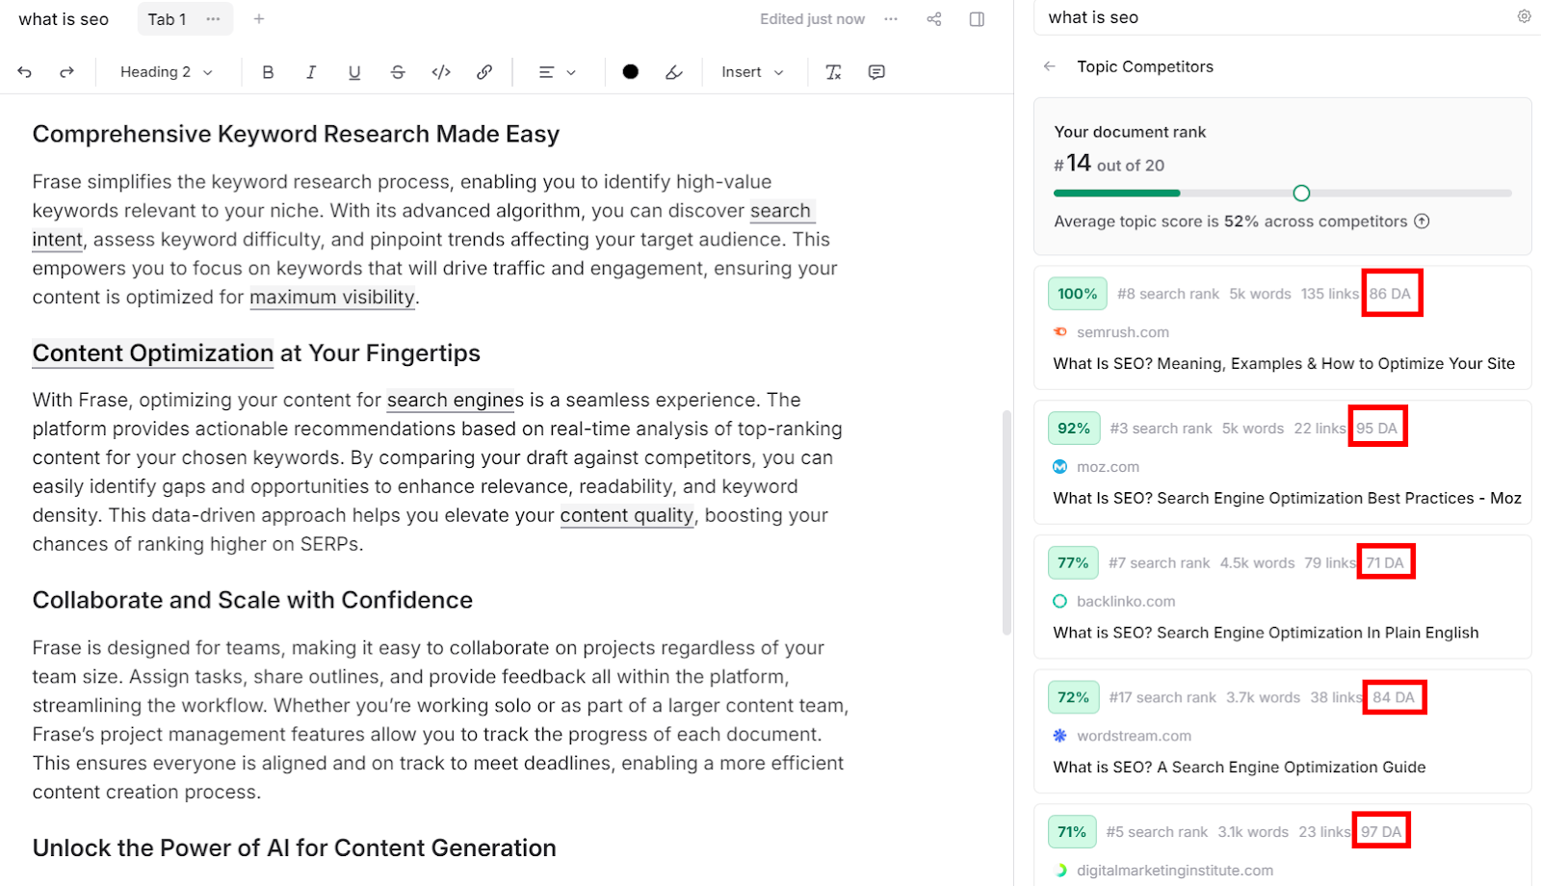Click the 92% topic score badge
Screen dimensions: 1541x886
pyautogui.click(x=1073, y=429)
